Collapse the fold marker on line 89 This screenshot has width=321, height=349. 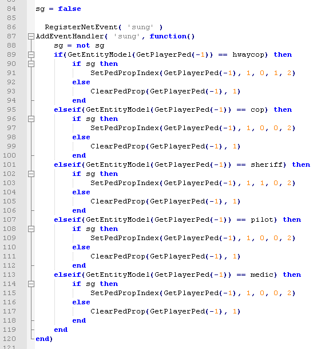(31, 54)
